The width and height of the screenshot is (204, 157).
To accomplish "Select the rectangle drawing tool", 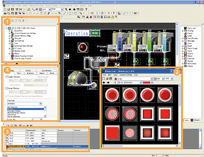I will (70, 13).
